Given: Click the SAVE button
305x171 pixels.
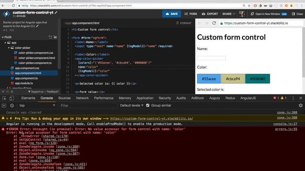Looking at the screenshot, I should tap(172, 14).
